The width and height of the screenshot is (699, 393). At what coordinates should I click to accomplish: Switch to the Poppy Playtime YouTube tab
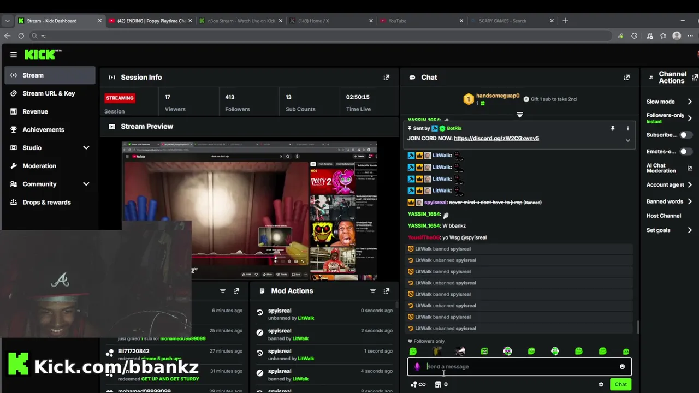point(150,21)
